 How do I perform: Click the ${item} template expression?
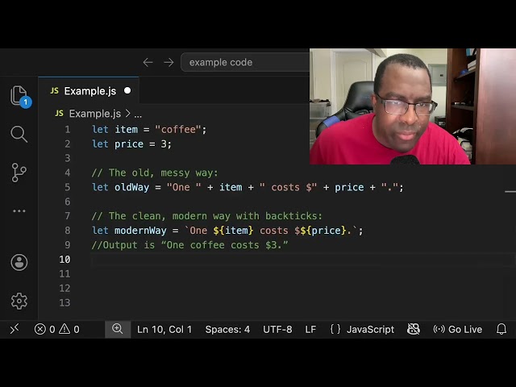click(233, 231)
